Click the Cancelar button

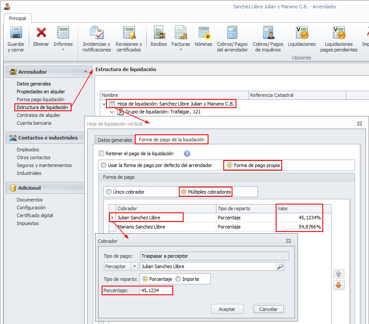(269, 309)
